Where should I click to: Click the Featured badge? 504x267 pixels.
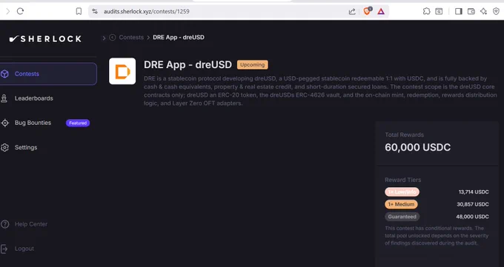pos(78,123)
